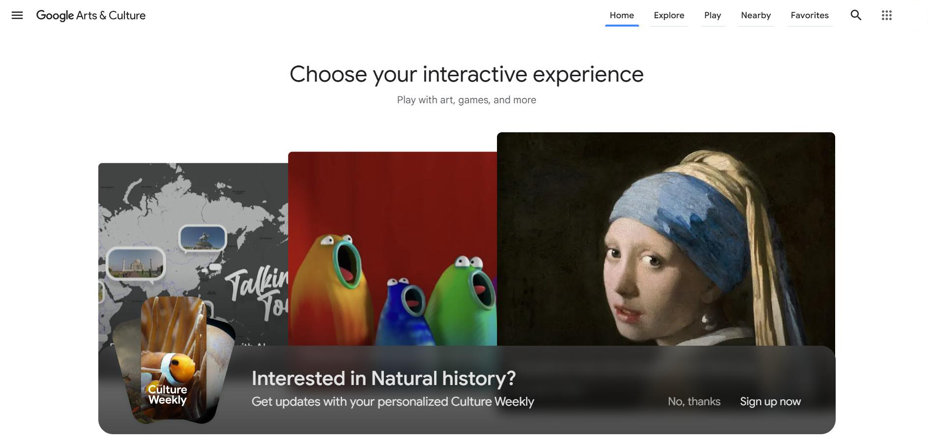
Task: Click the horse statue map bubble
Action: click(203, 238)
